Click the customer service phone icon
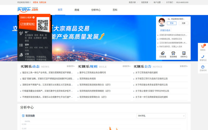This screenshot has width=208, height=130. 203,57
